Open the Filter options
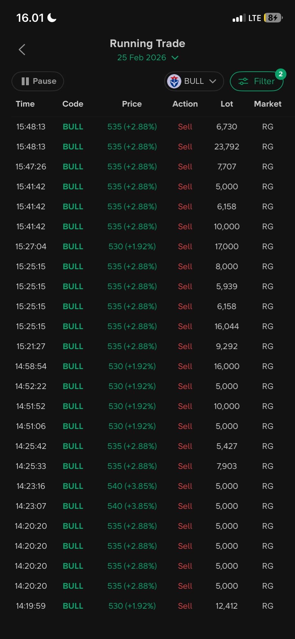The width and height of the screenshot is (295, 639). (257, 81)
